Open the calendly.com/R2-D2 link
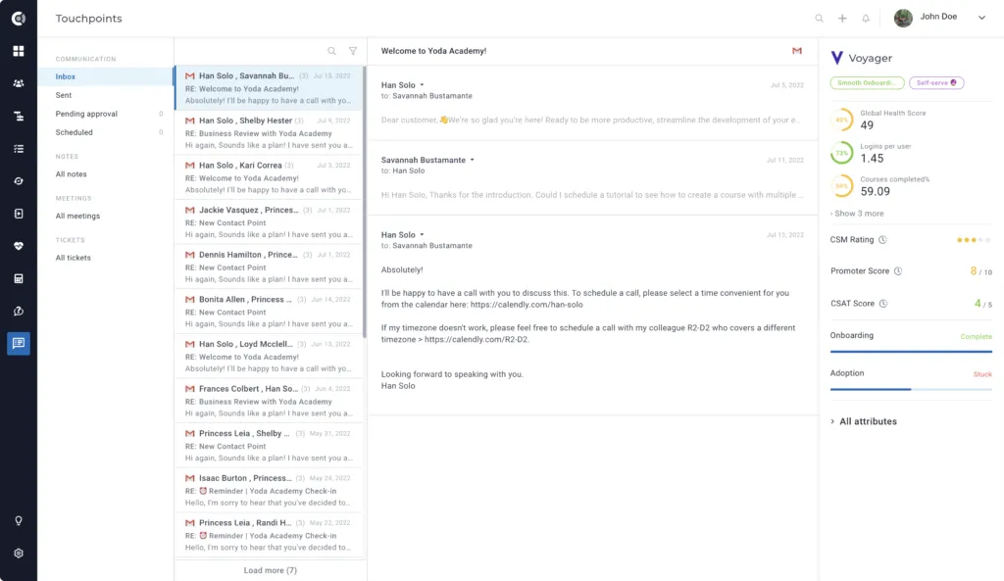 (x=477, y=339)
